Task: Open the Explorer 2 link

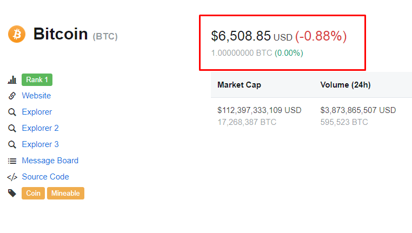Action: (40, 128)
